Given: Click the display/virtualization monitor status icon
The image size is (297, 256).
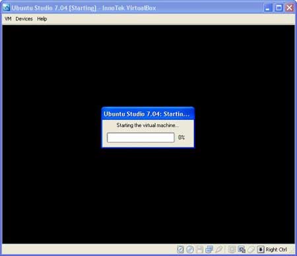Looking at the screenshot, I should coord(242,249).
